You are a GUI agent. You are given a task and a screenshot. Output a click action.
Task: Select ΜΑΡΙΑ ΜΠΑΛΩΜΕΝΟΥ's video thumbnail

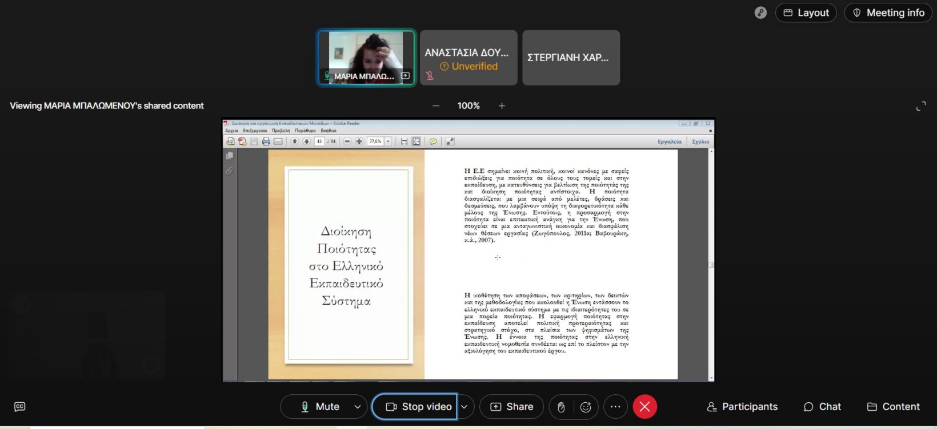[x=366, y=57]
